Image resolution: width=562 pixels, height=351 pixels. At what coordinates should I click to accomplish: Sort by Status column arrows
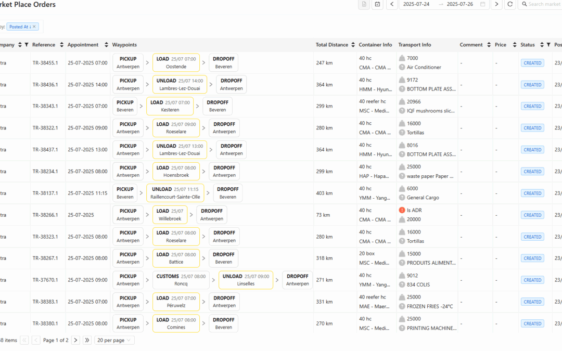542,45
